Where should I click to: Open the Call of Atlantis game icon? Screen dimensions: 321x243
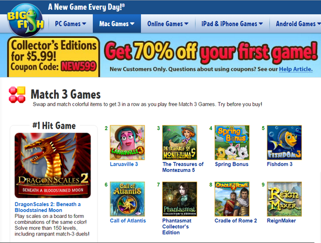pos(127,199)
